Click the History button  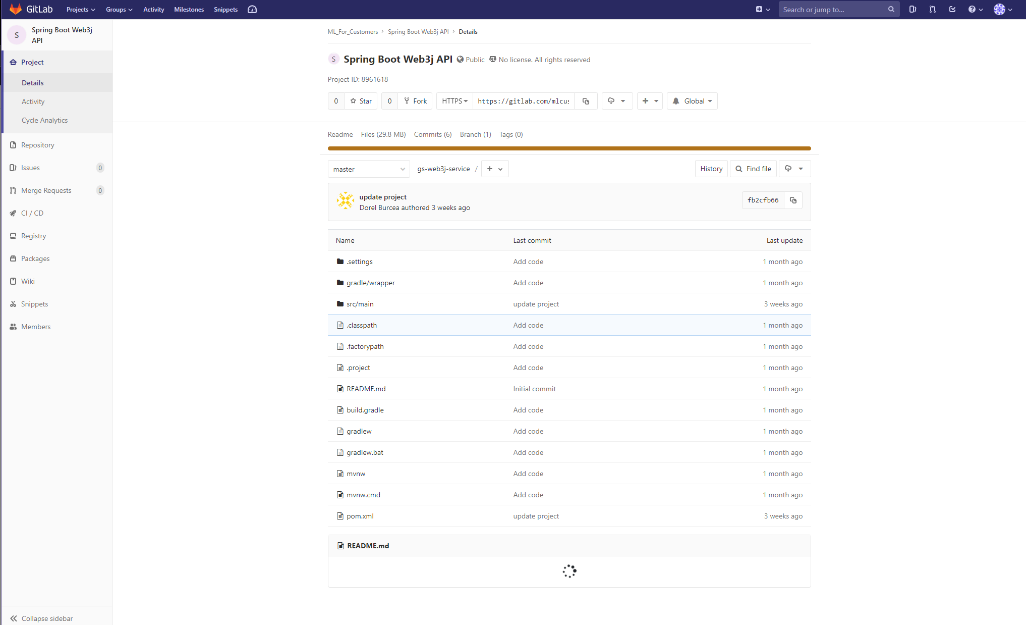[711, 169]
